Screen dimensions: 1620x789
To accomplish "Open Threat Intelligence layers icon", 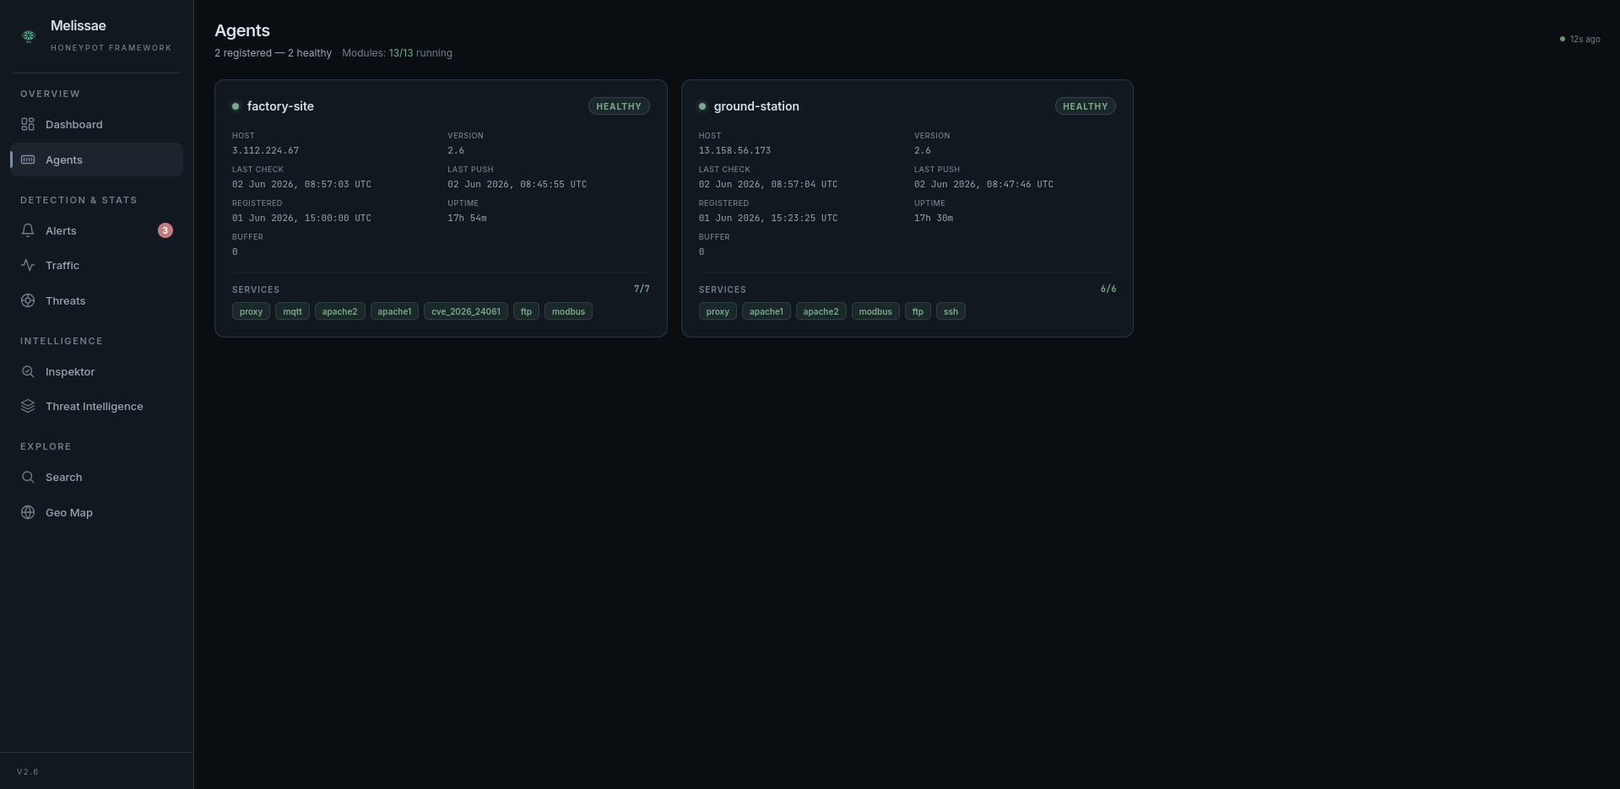I will tap(28, 406).
